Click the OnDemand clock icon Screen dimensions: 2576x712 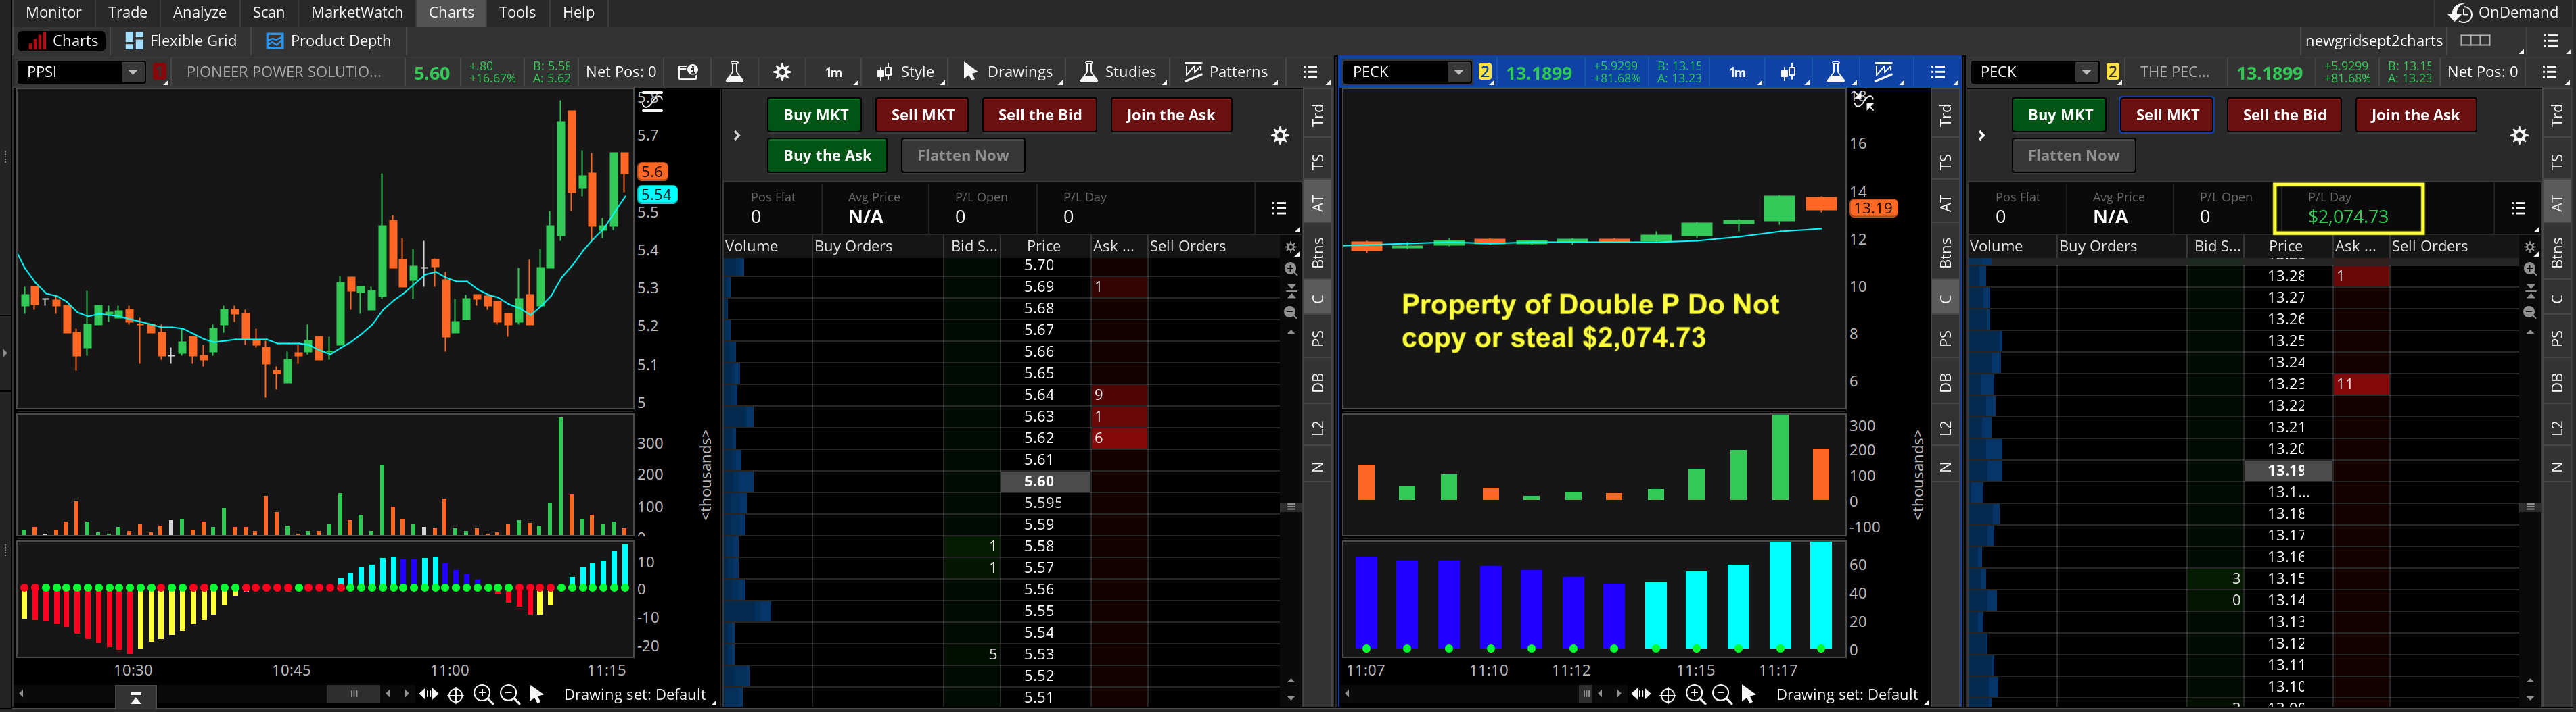click(2460, 13)
